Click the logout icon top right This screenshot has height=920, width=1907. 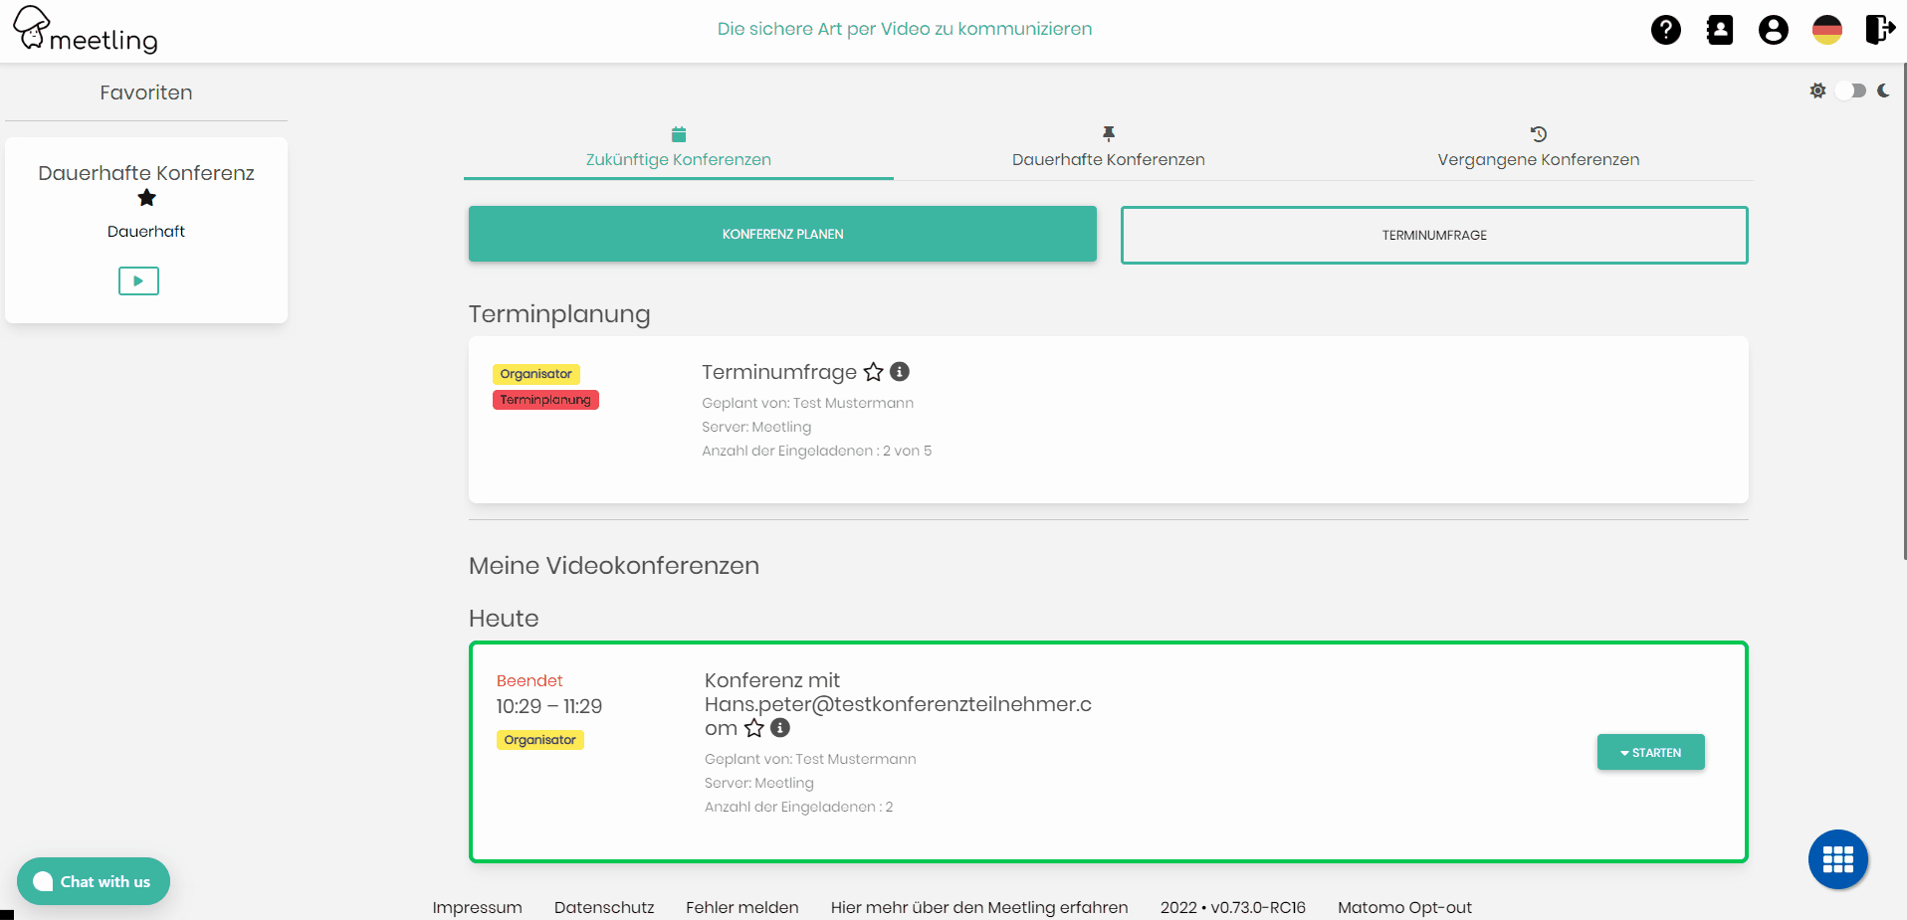tap(1880, 30)
